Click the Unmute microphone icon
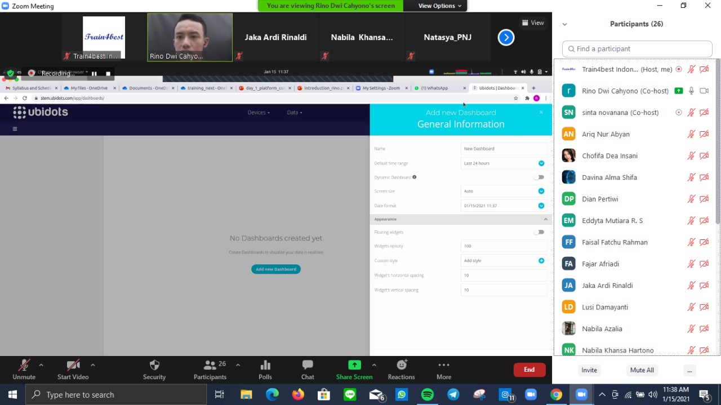The image size is (721, 405). click(24, 366)
